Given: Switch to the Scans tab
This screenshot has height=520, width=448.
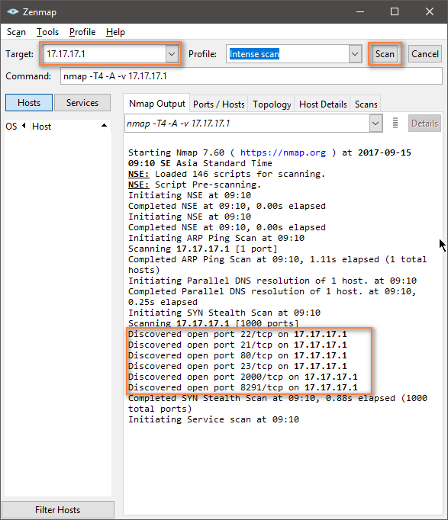Looking at the screenshot, I should [366, 104].
